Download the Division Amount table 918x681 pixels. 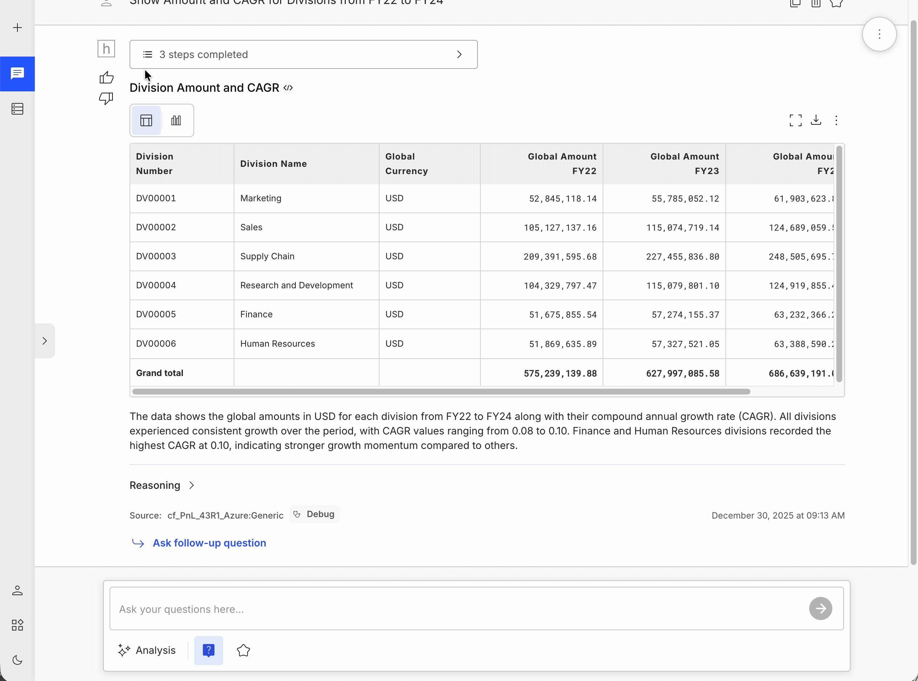coord(816,120)
